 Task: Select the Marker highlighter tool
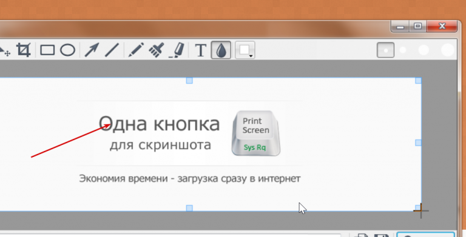pos(177,50)
